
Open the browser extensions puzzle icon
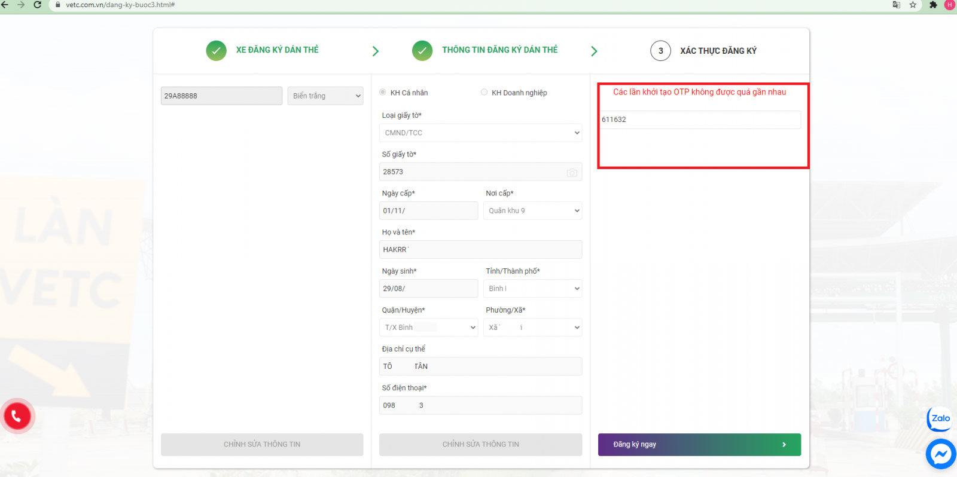[x=933, y=5]
